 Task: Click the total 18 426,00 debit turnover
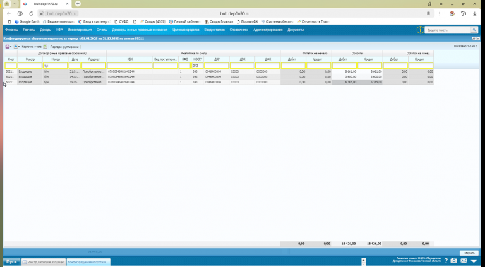[349, 244]
